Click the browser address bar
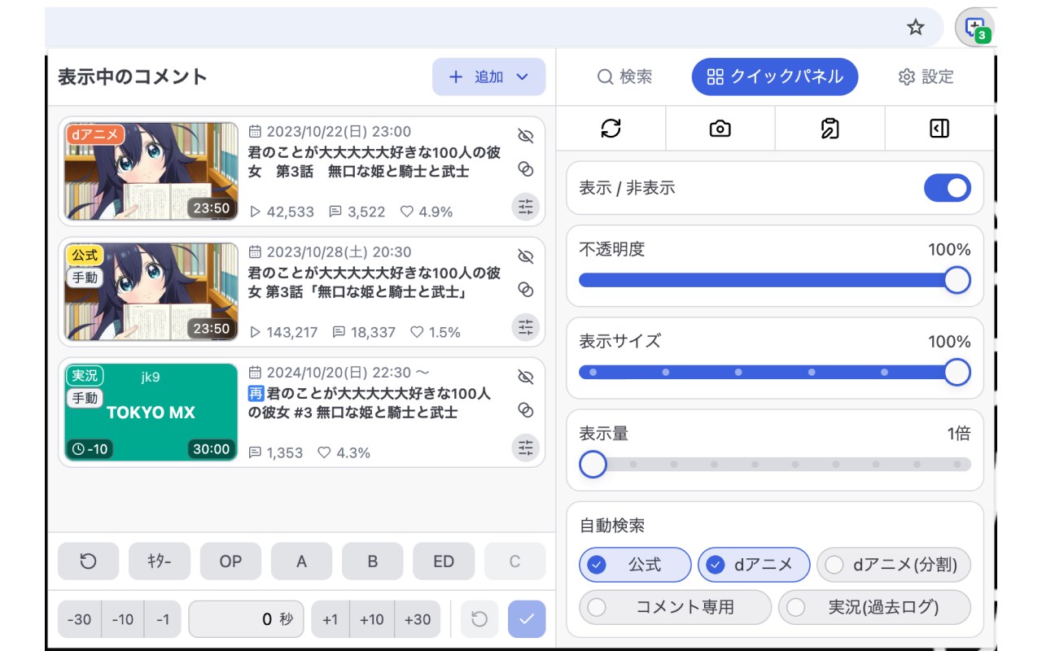 [493, 28]
